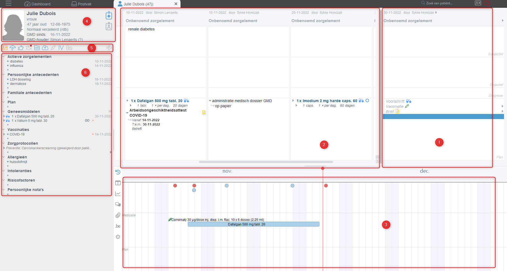Open the chat messages icon
Image resolution: width=507 pixels, height=271 pixels.
click(x=118, y=204)
